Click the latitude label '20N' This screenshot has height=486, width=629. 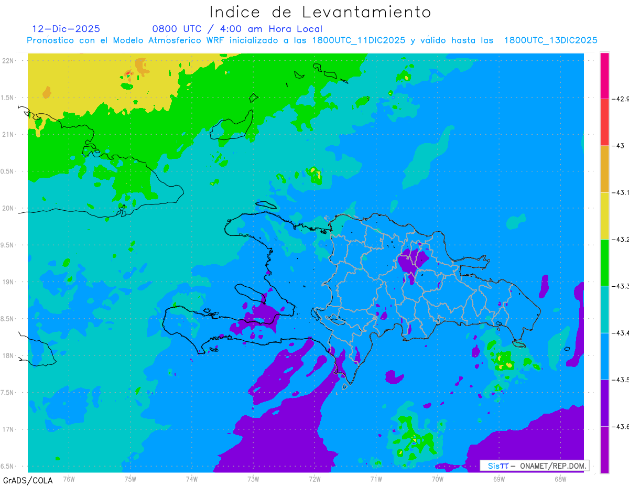point(8,208)
